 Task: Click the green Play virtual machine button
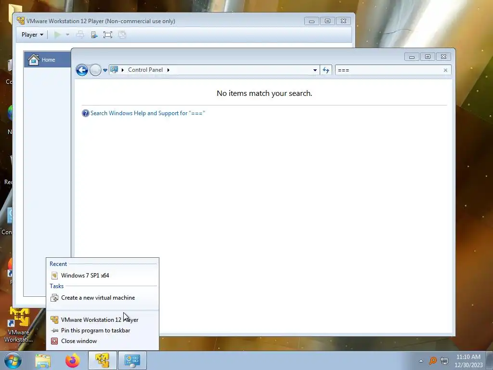pyautogui.click(x=57, y=35)
